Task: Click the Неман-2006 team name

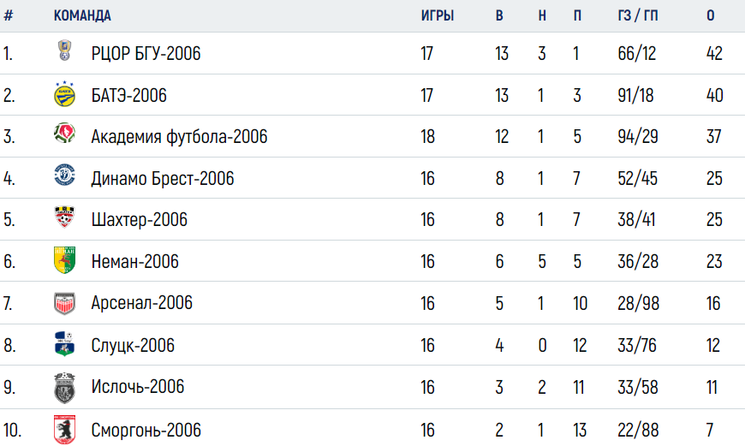Action: 135,261
